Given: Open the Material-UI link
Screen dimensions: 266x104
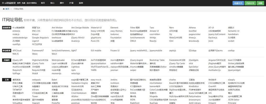Looking at the screenshot, I should pyautogui.click(x=96, y=28).
